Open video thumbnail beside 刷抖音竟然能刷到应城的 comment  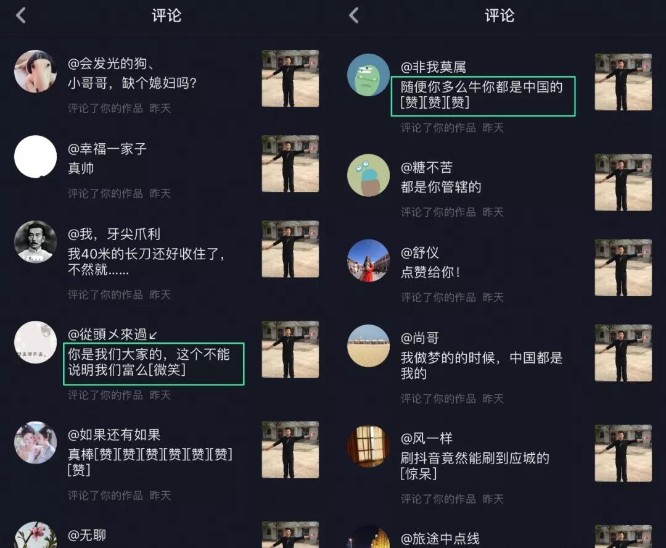pos(623,453)
